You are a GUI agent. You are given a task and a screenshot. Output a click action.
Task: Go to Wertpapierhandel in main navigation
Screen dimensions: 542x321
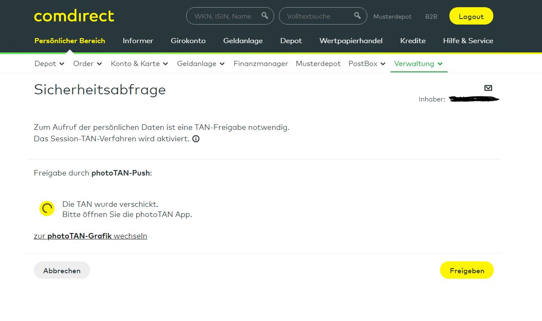point(351,41)
